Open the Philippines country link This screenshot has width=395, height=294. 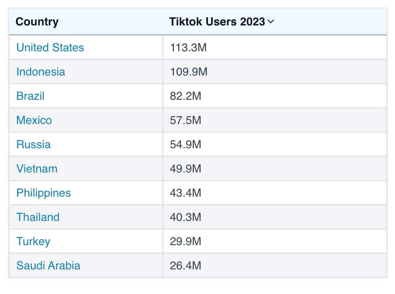[x=43, y=193]
